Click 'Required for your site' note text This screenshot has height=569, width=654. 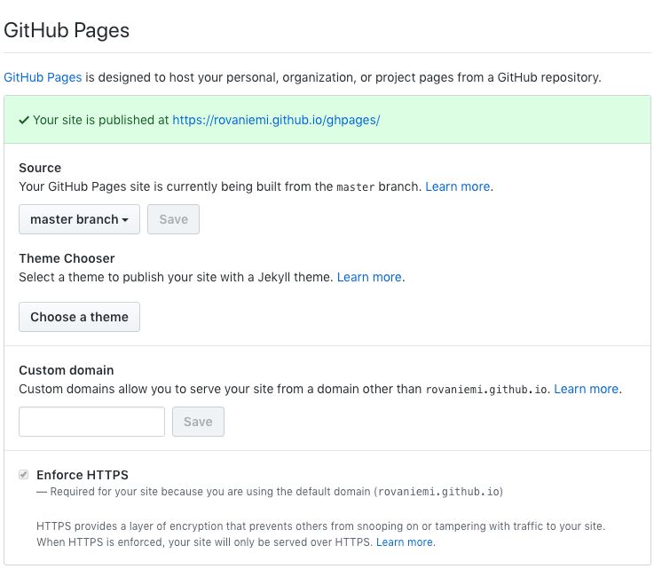[x=270, y=492]
